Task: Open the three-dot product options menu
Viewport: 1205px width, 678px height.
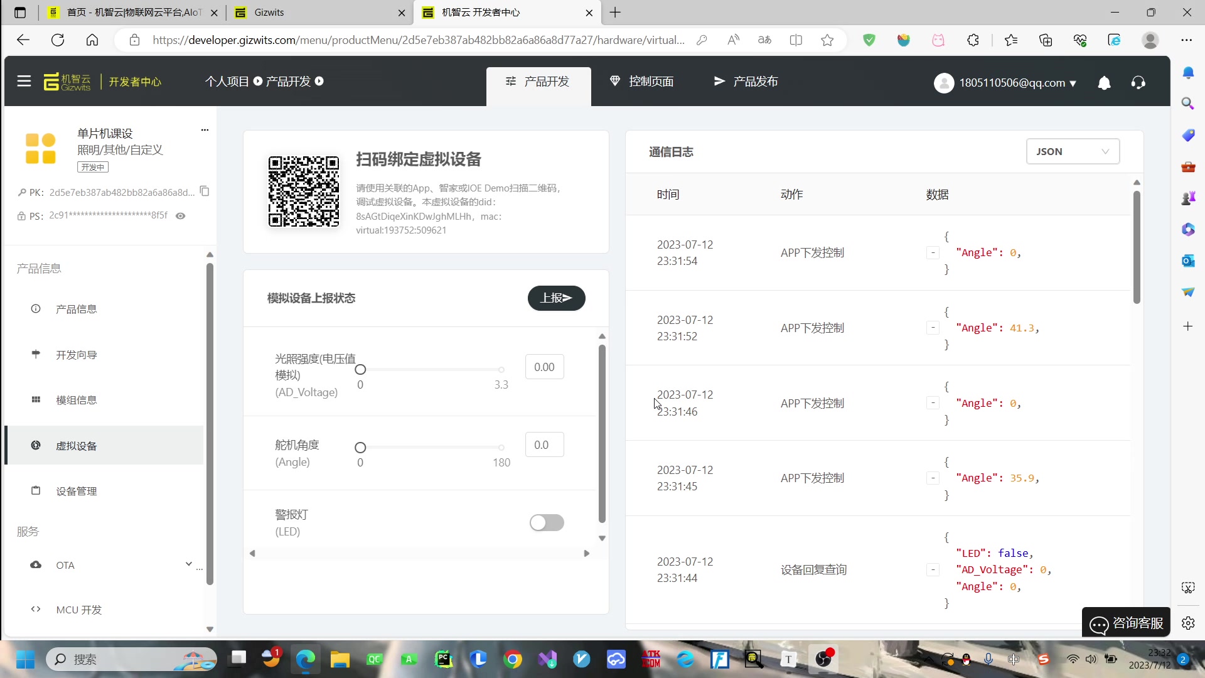Action: (x=205, y=130)
